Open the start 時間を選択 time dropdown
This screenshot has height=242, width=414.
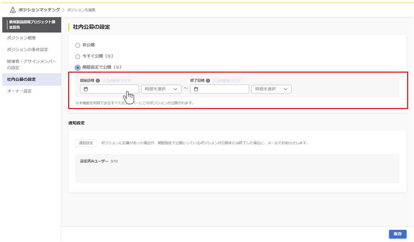(161, 89)
